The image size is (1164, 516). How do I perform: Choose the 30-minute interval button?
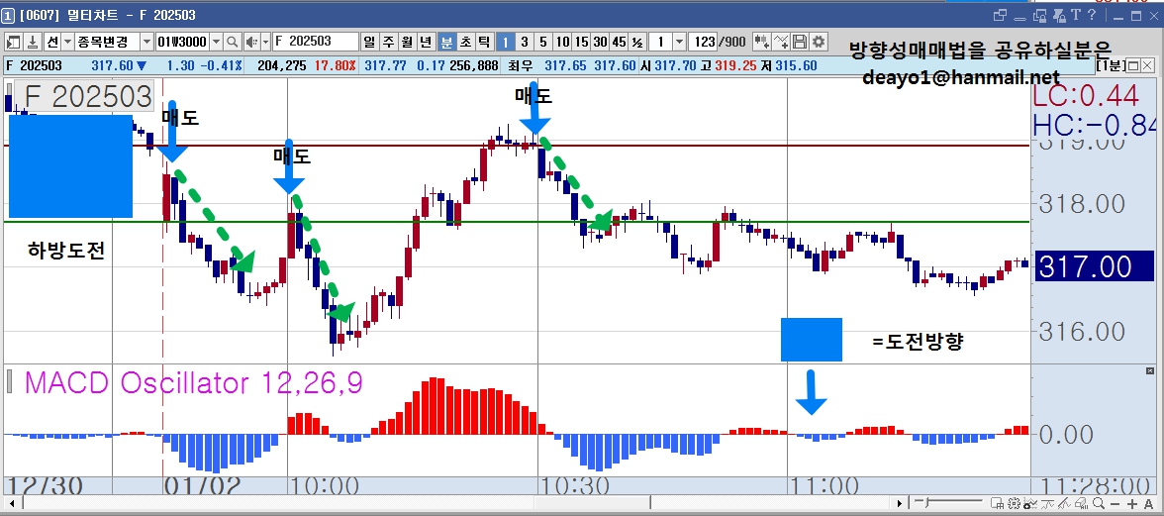click(x=600, y=42)
